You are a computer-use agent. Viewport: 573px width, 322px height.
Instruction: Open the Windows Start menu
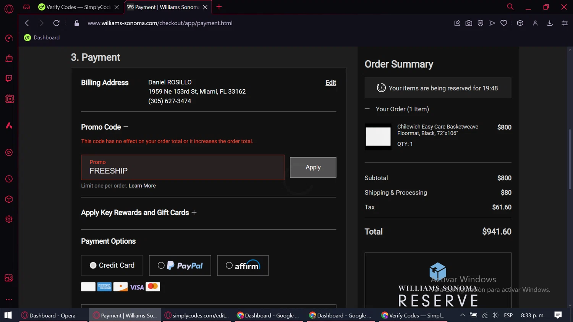pyautogui.click(x=8, y=316)
